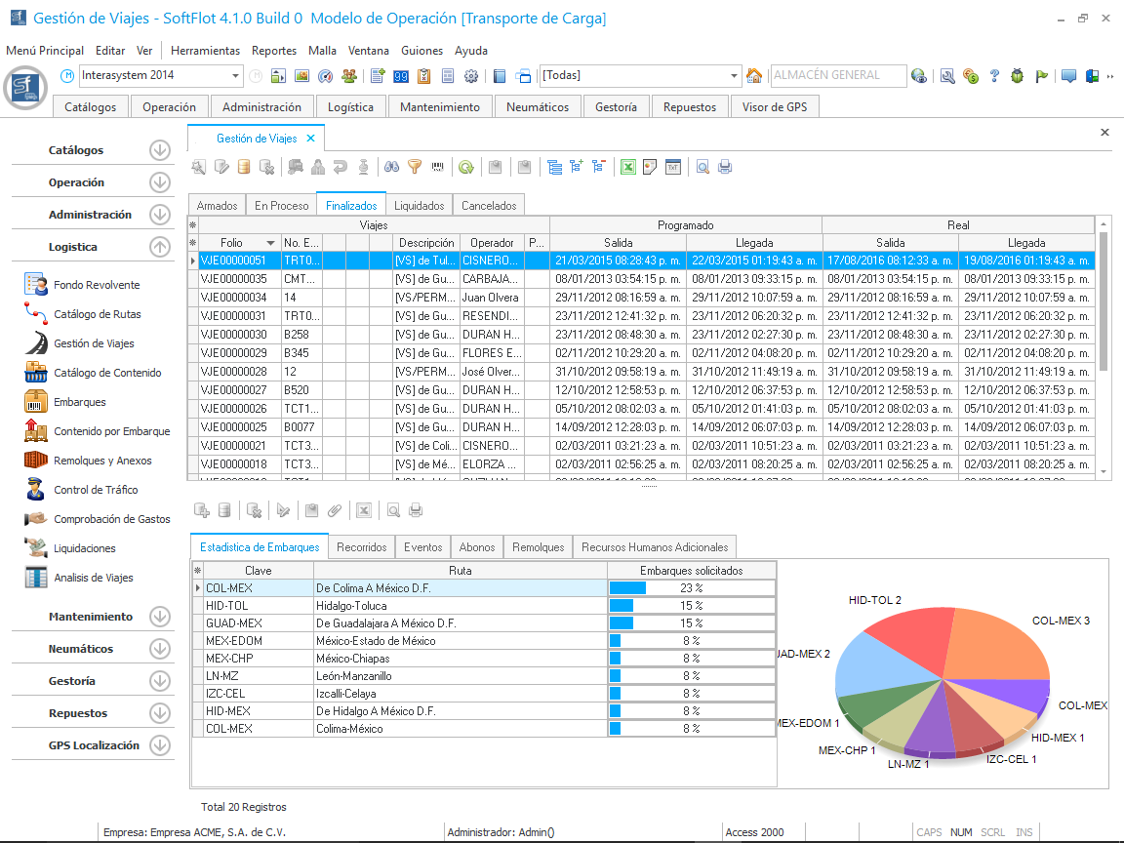Open Catálogo de Rutas in sidebar
This screenshot has height=843, width=1124.
pos(97,314)
